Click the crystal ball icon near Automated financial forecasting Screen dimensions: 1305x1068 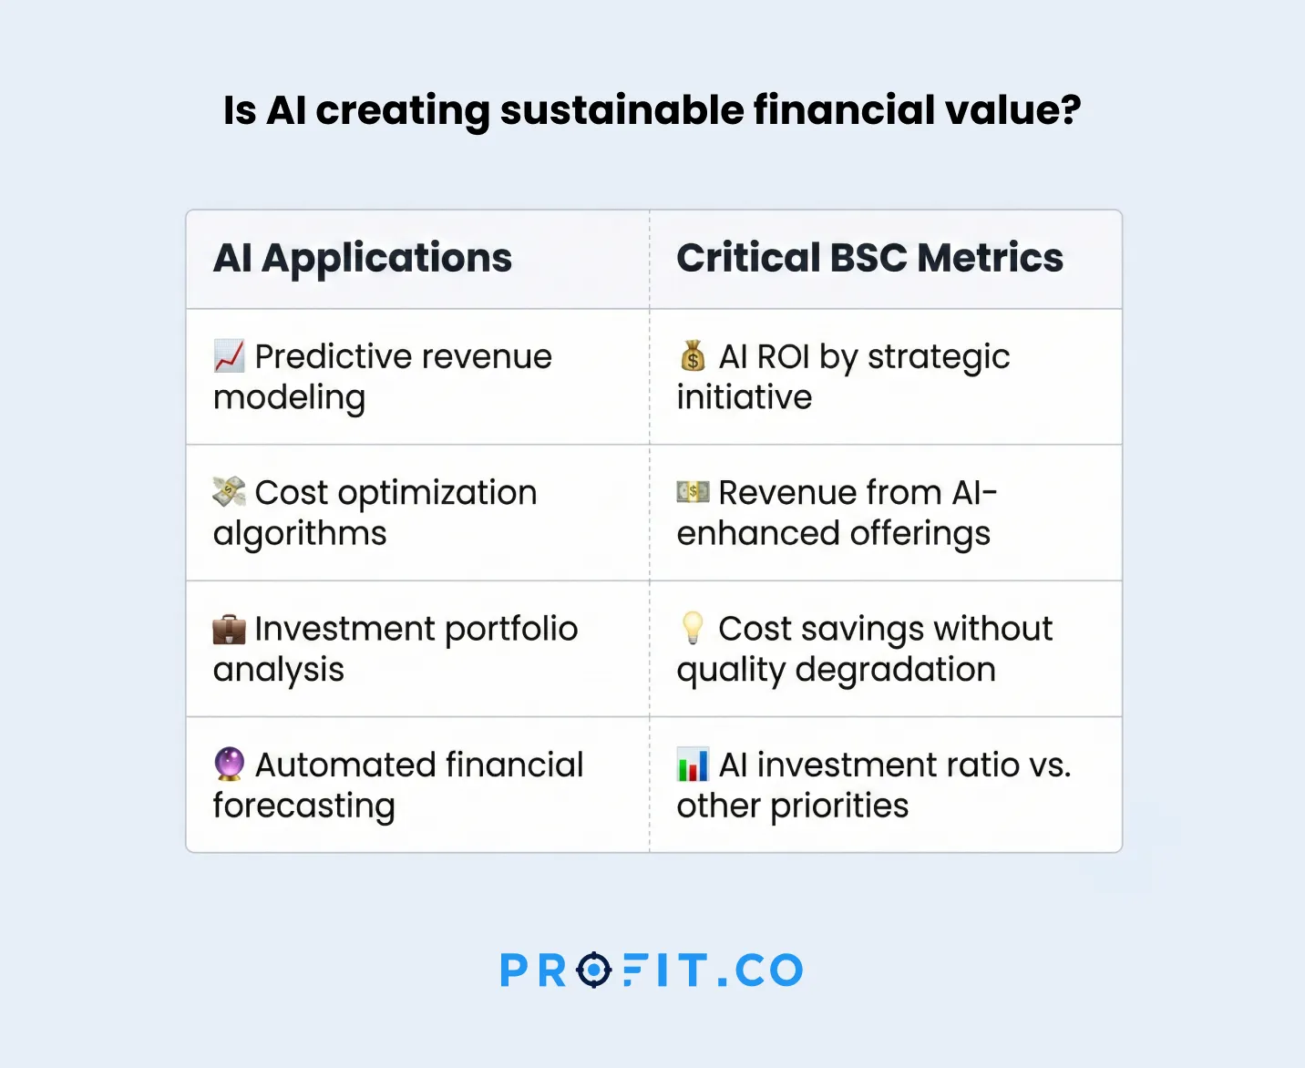click(229, 764)
